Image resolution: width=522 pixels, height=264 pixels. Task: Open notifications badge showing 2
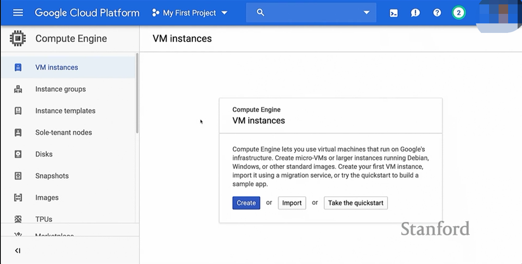pyautogui.click(x=459, y=13)
